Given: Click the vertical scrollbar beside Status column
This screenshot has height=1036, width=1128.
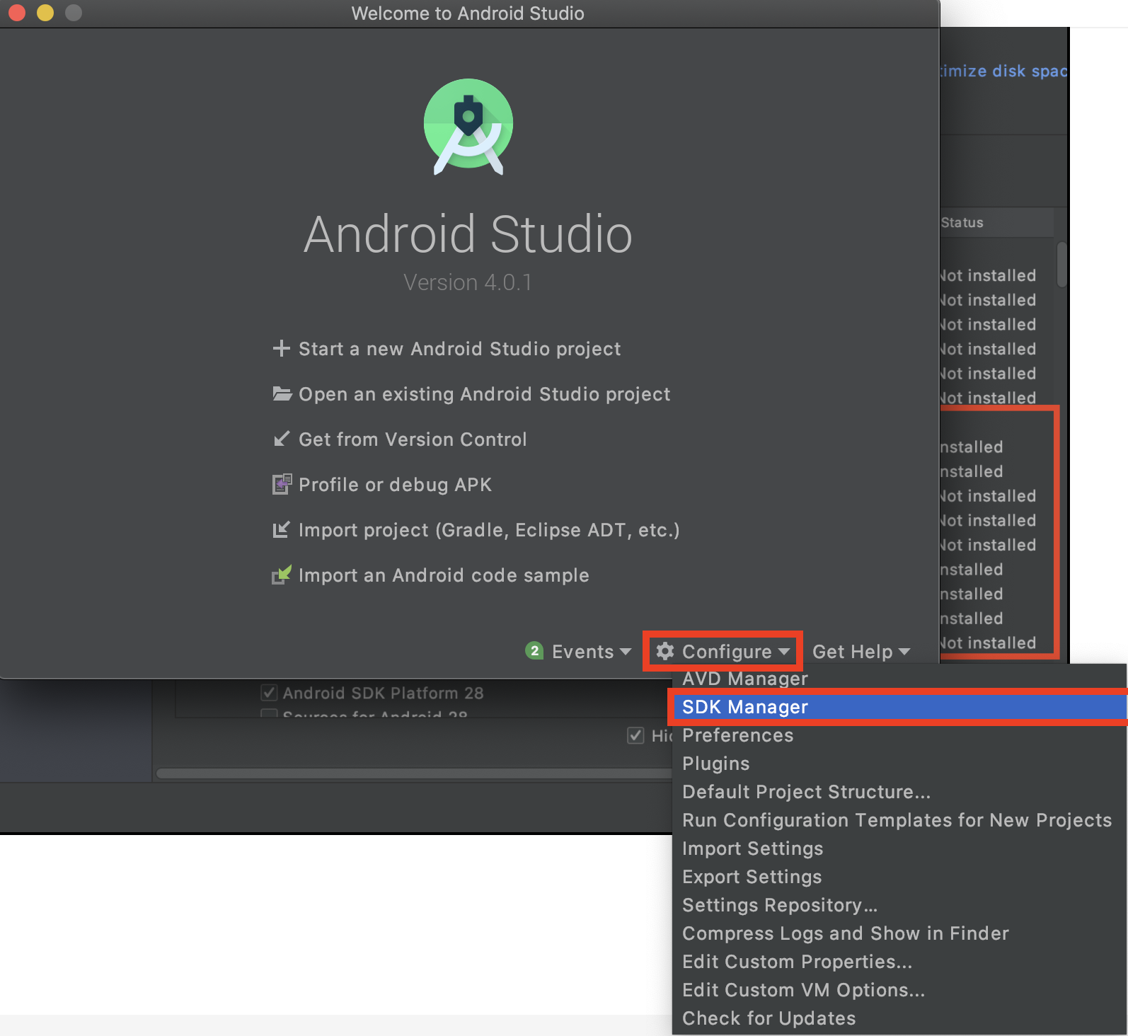Looking at the screenshot, I should click(x=1061, y=265).
